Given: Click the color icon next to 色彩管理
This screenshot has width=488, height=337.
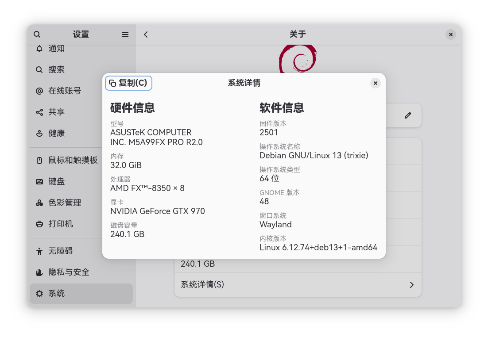Looking at the screenshot, I should point(39,203).
